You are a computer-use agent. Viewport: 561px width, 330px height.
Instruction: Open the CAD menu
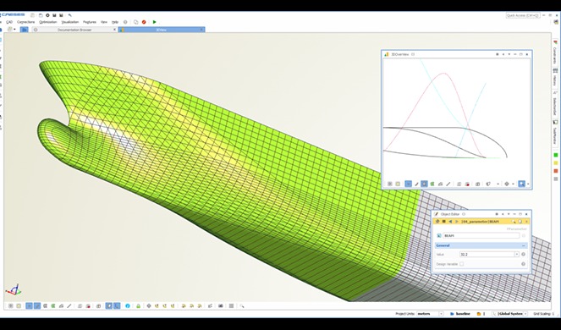point(9,22)
